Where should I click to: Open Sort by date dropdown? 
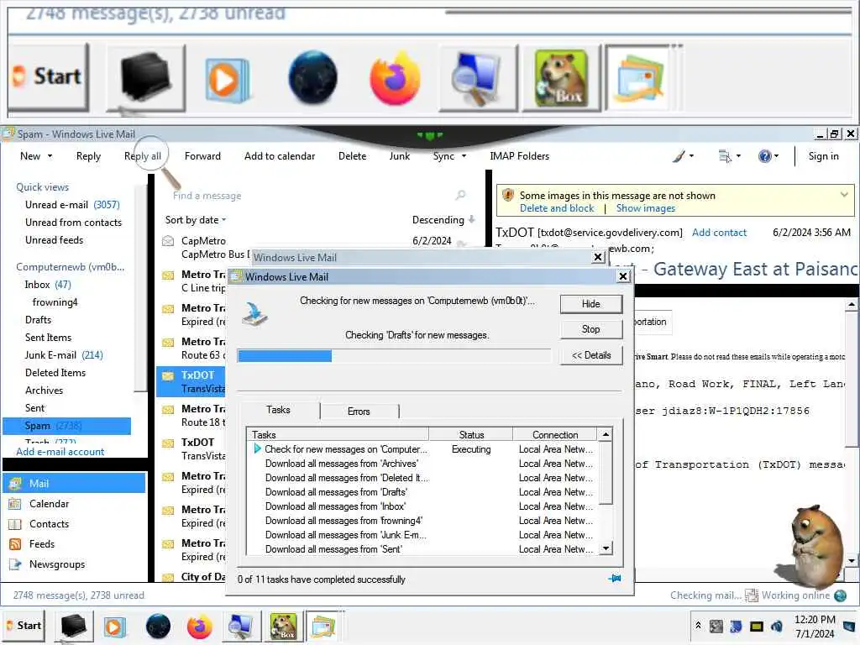196,220
